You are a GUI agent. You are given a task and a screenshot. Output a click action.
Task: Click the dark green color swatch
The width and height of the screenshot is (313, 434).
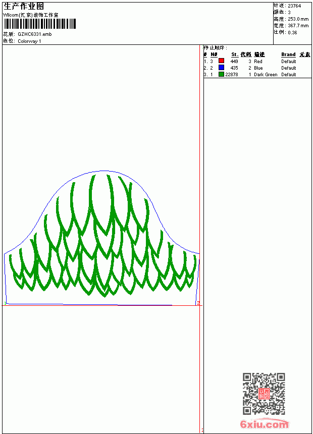[221, 74]
